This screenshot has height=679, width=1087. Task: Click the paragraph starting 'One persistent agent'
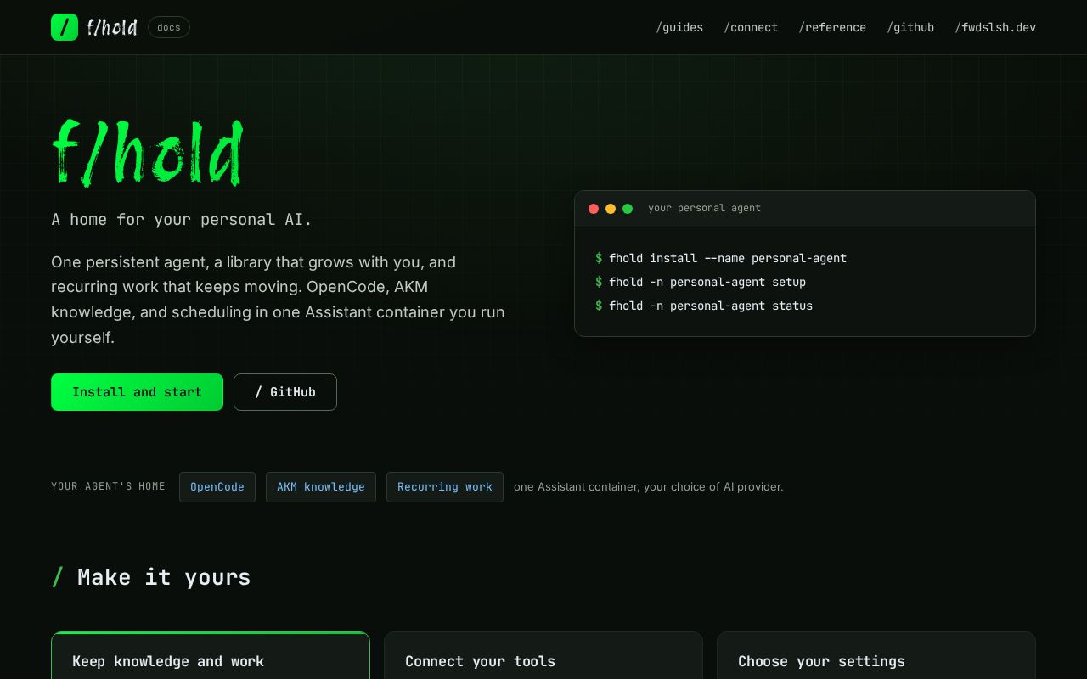[279, 300]
